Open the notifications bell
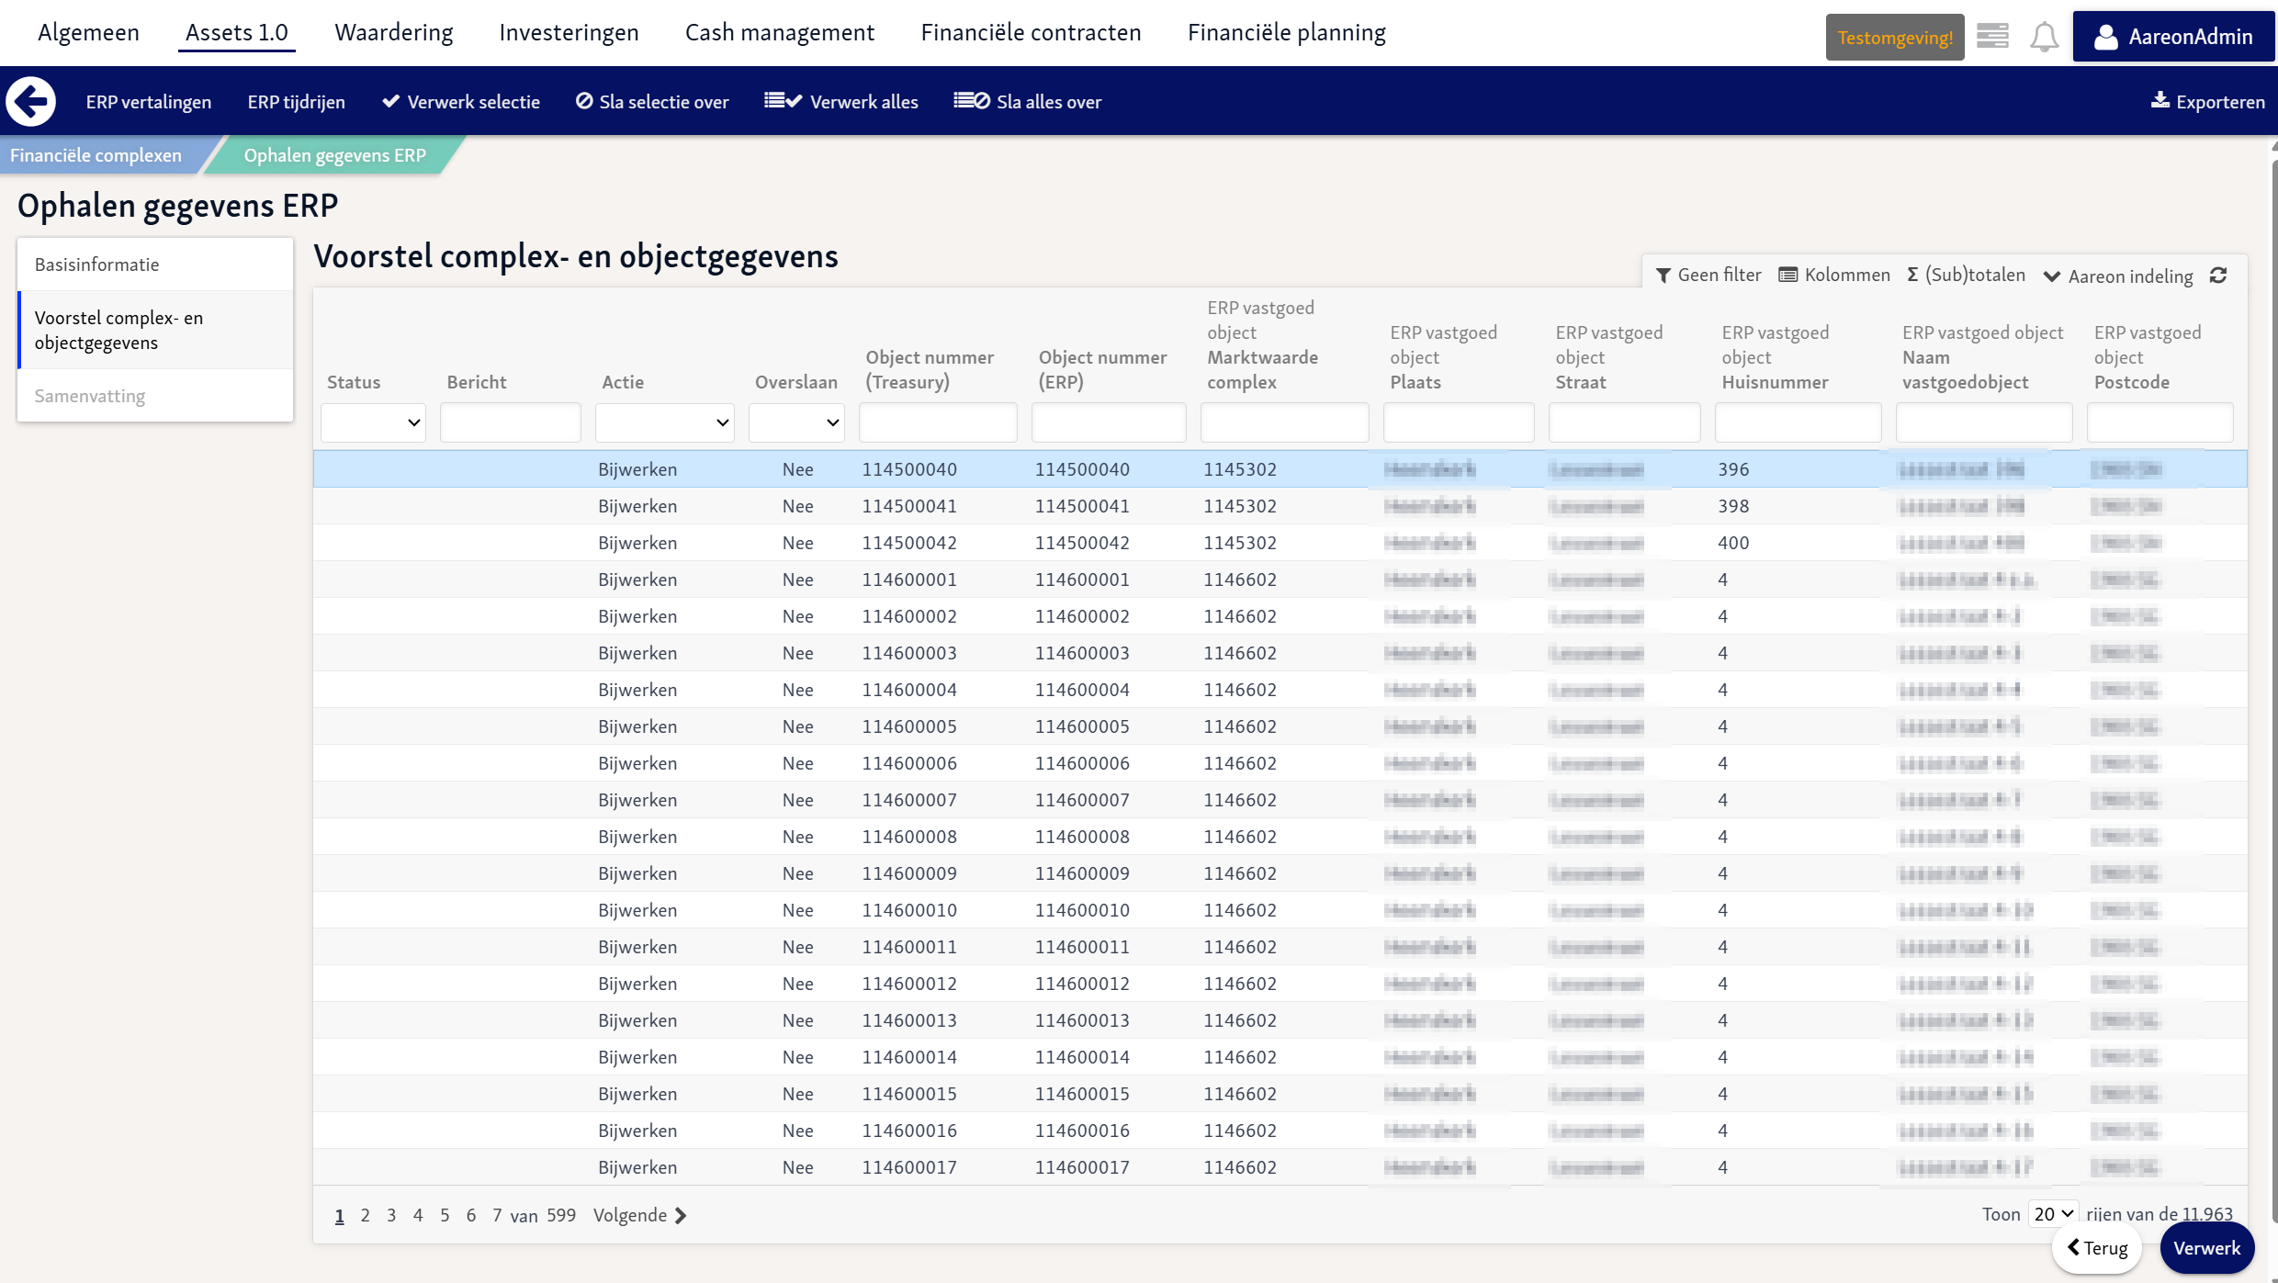 [x=2044, y=38]
